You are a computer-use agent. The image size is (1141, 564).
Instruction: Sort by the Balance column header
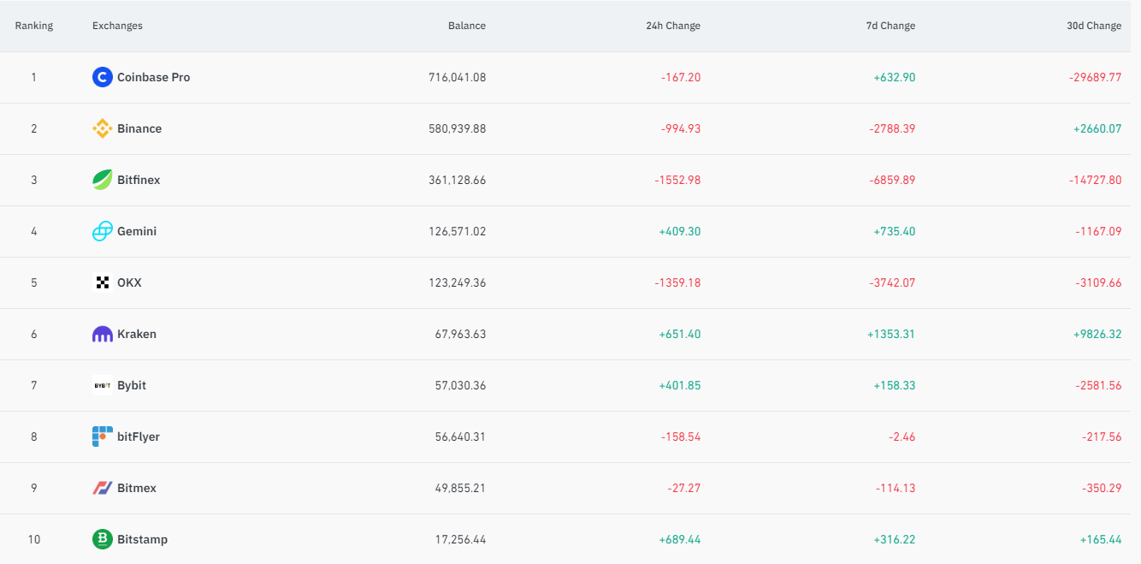point(467,26)
